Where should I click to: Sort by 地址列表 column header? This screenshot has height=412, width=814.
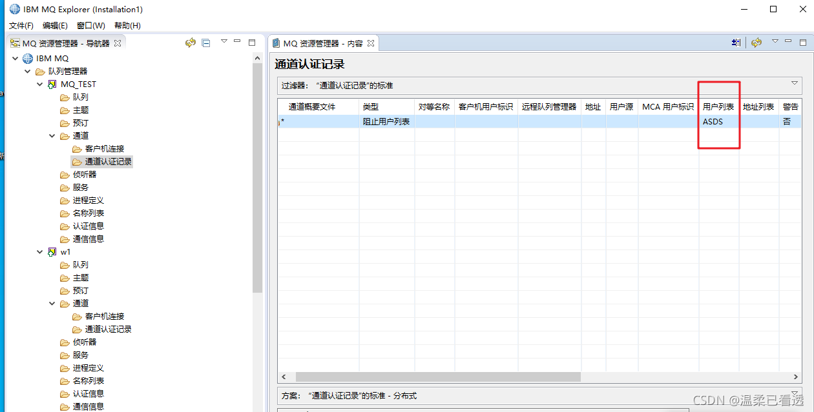(759, 107)
